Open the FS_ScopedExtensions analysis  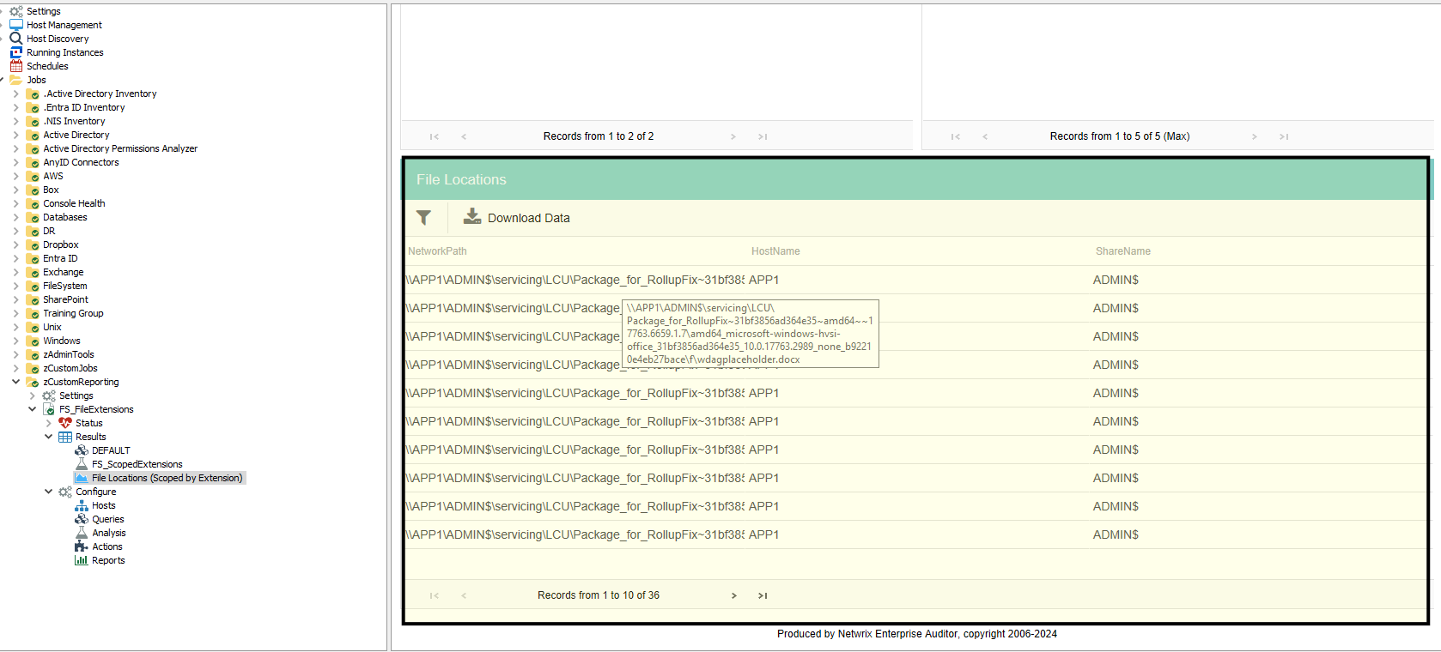[137, 464]
